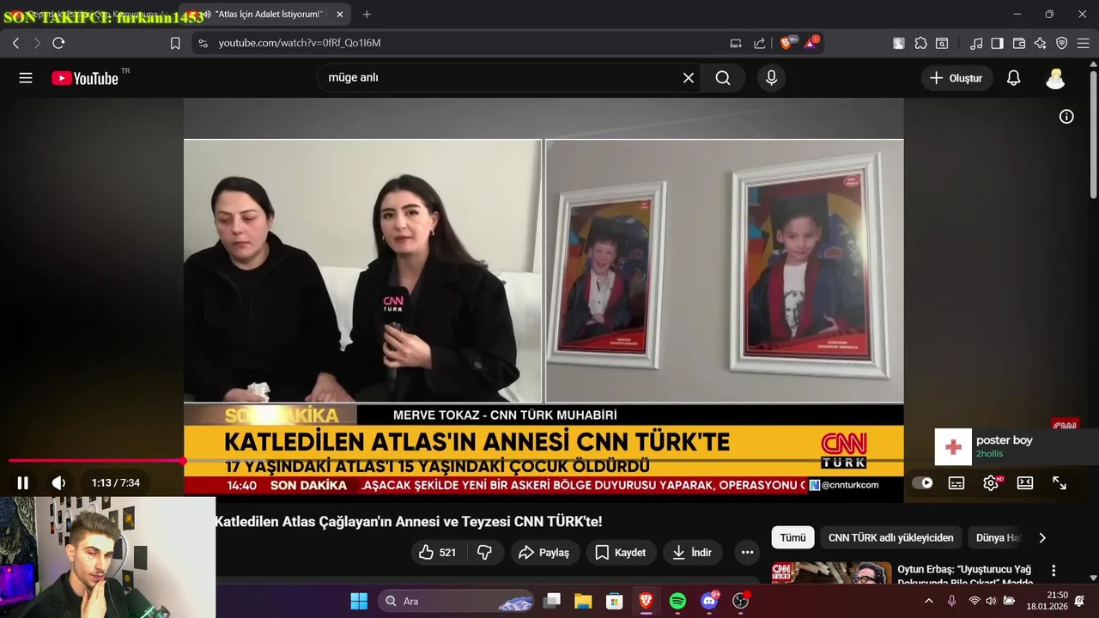Image resolution: width=1099 pixels, height=618 pixels.
Task: Click the youtube.com URL address bar
Action: click(299, 43)
